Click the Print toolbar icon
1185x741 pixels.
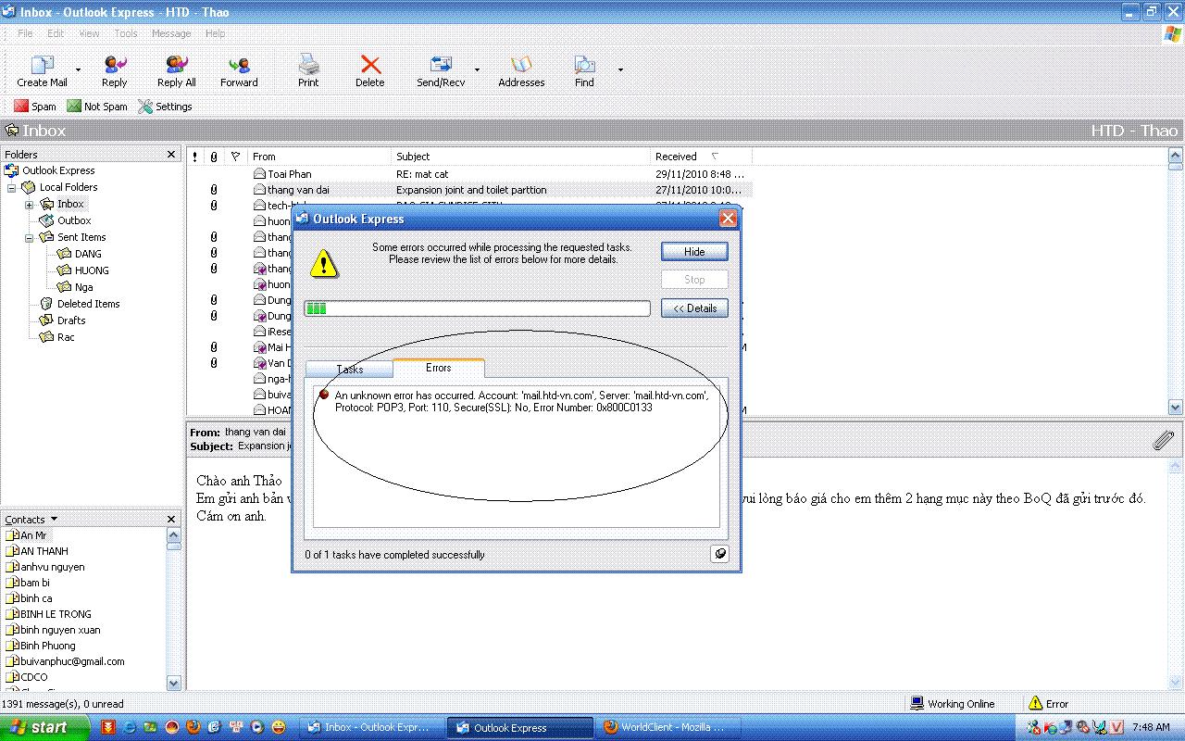point(308,65)
